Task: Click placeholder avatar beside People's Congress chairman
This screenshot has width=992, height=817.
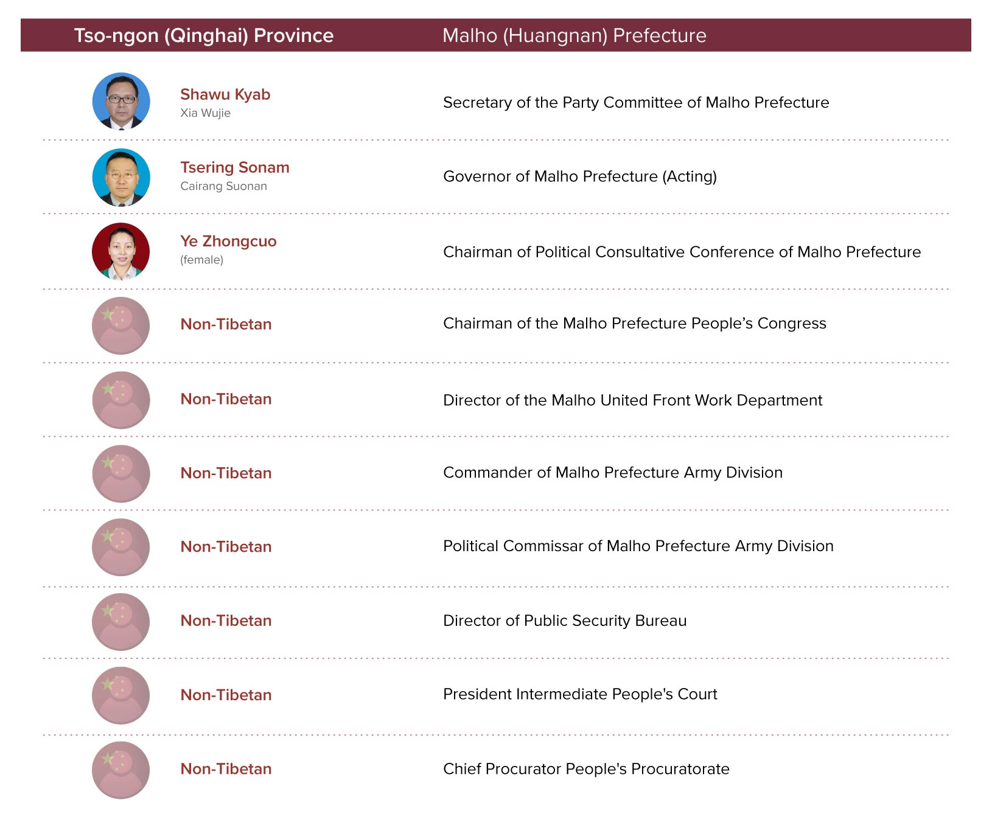Action: pos(121,325)
